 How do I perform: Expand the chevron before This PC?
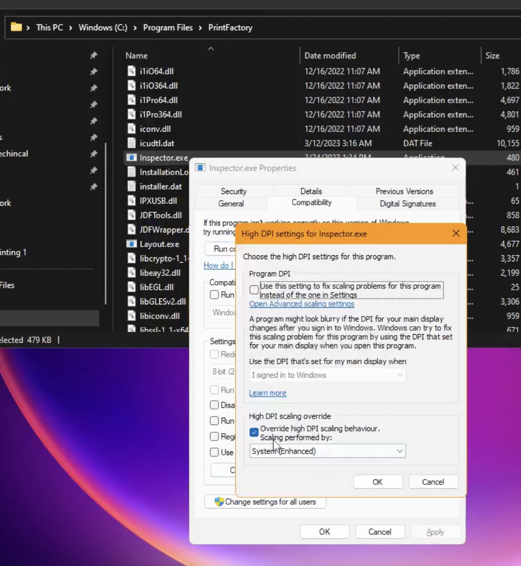28,28
